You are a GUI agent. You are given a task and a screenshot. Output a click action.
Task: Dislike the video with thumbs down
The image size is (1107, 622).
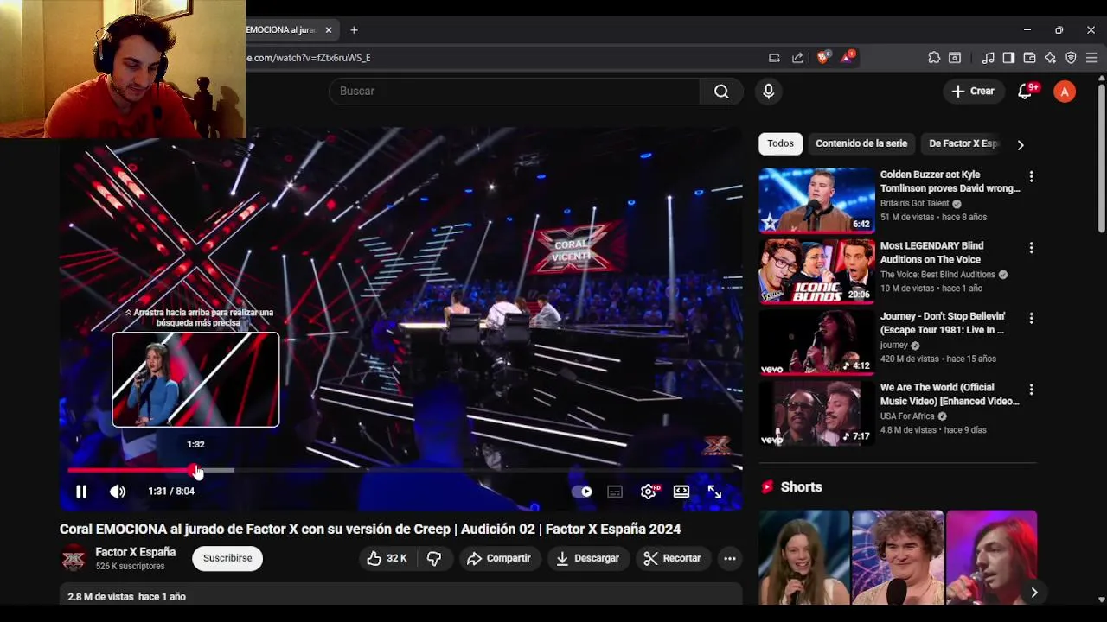[434, 558]
